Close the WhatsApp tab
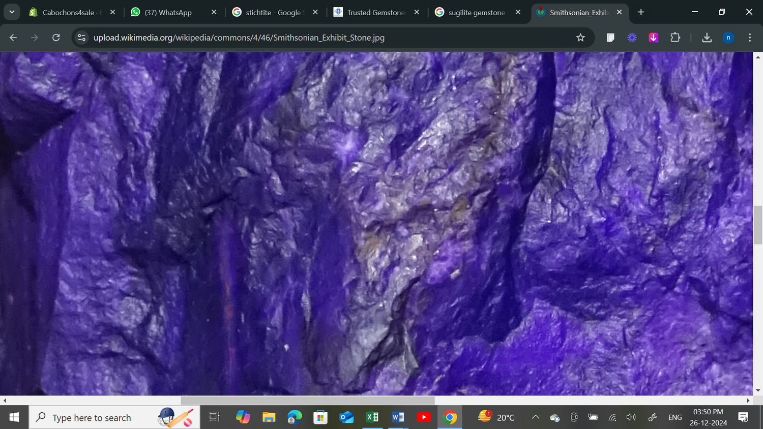Screen dimensions: 763x429 214,12
